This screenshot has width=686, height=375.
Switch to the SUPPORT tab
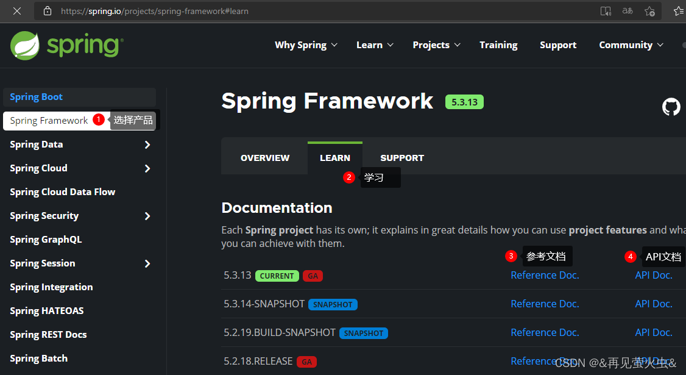[402, 157]
